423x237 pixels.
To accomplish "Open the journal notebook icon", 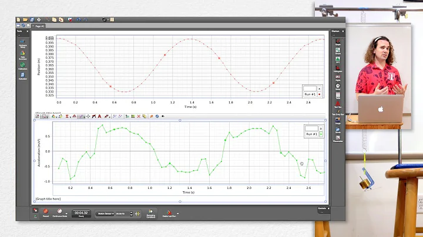I will point(112,20).
